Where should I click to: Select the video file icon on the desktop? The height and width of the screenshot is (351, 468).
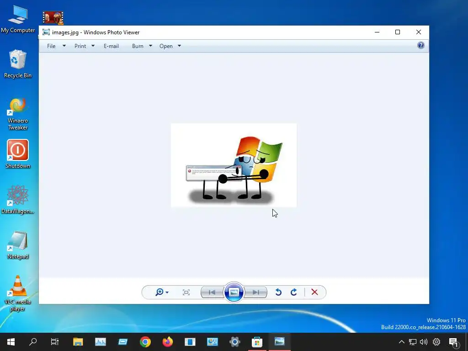53,18
